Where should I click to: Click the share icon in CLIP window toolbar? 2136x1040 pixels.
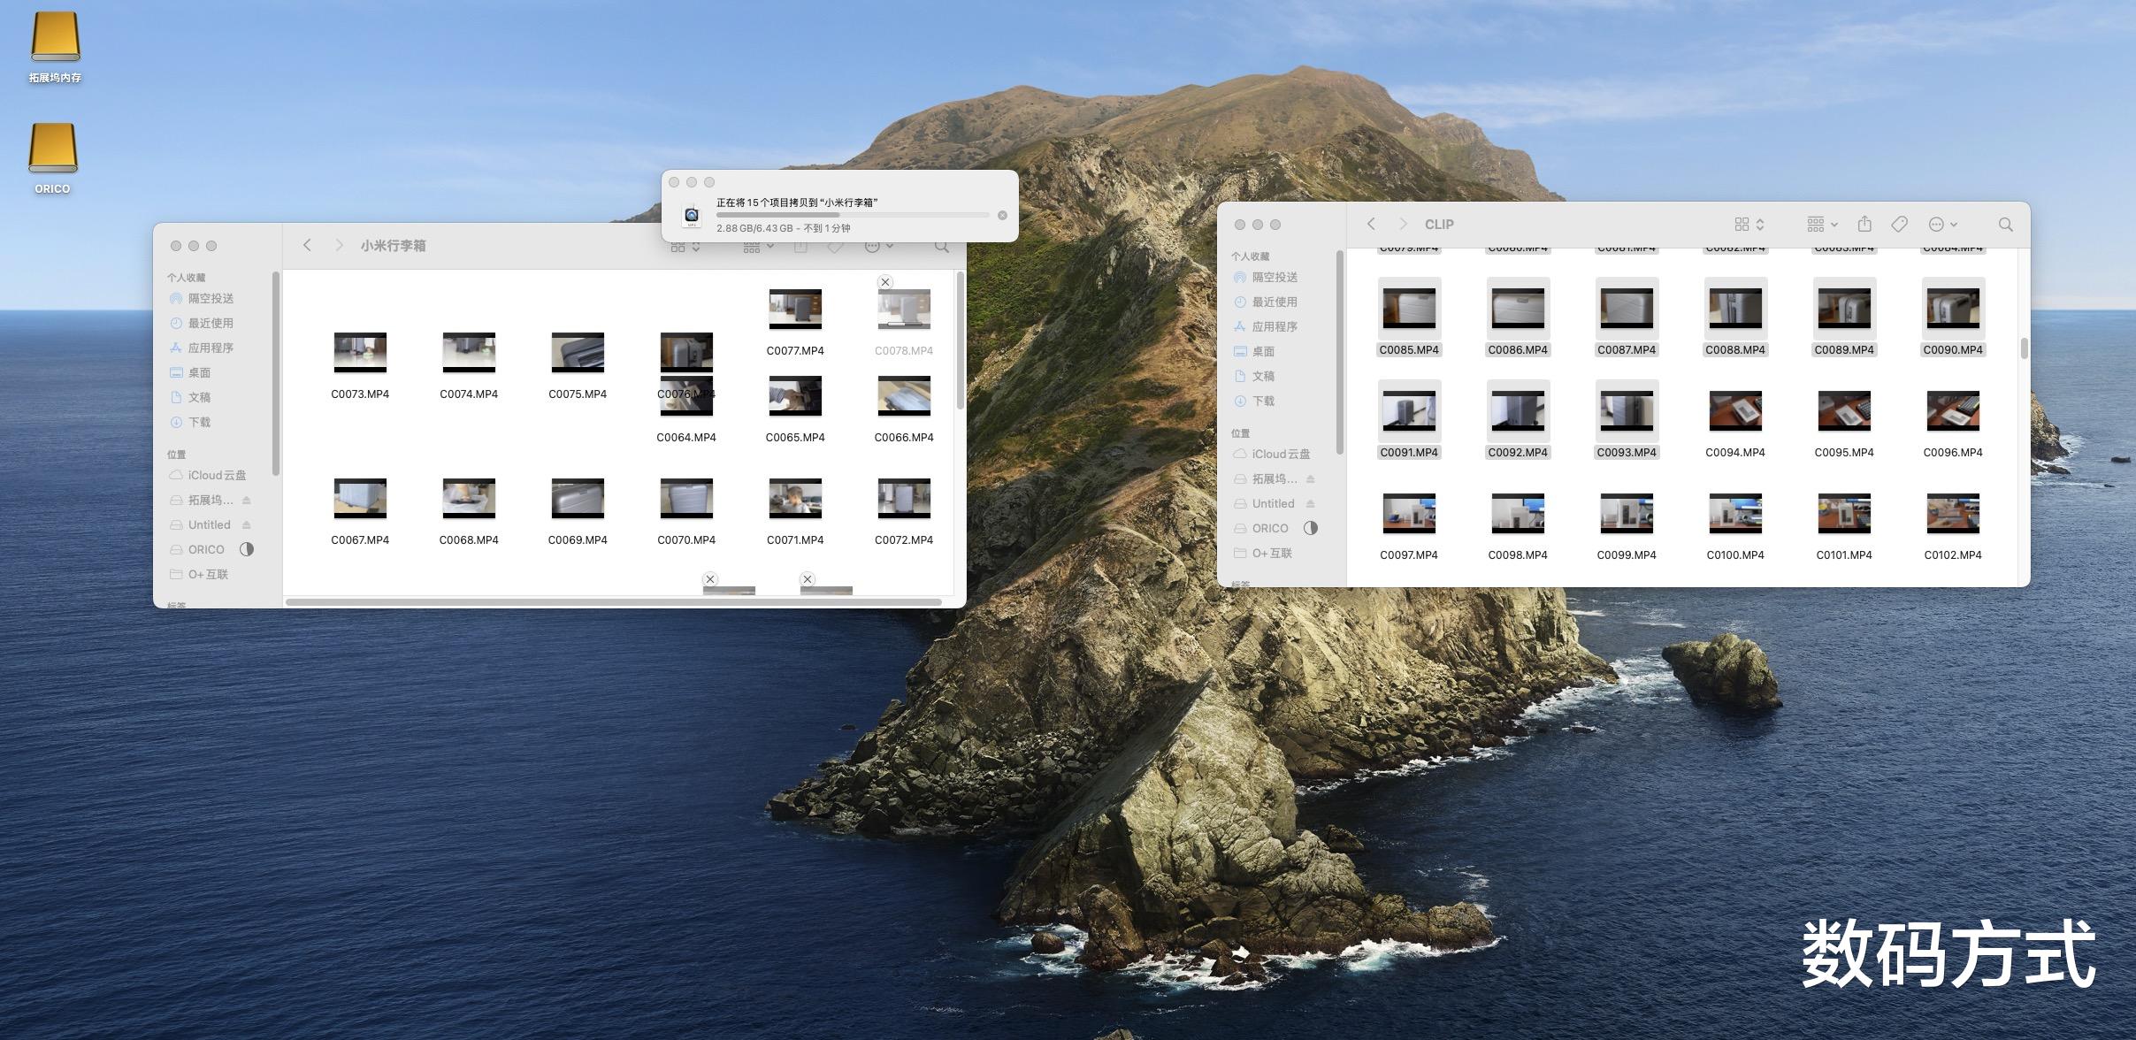tap(1864, 225)
